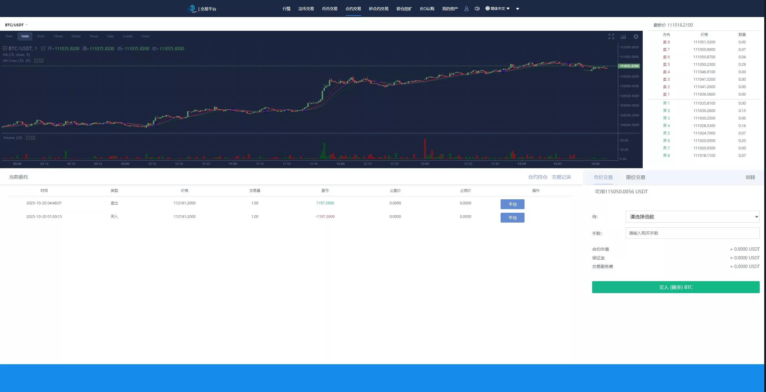
Task: Select the Time chart interval
Action: coord(9,36)
